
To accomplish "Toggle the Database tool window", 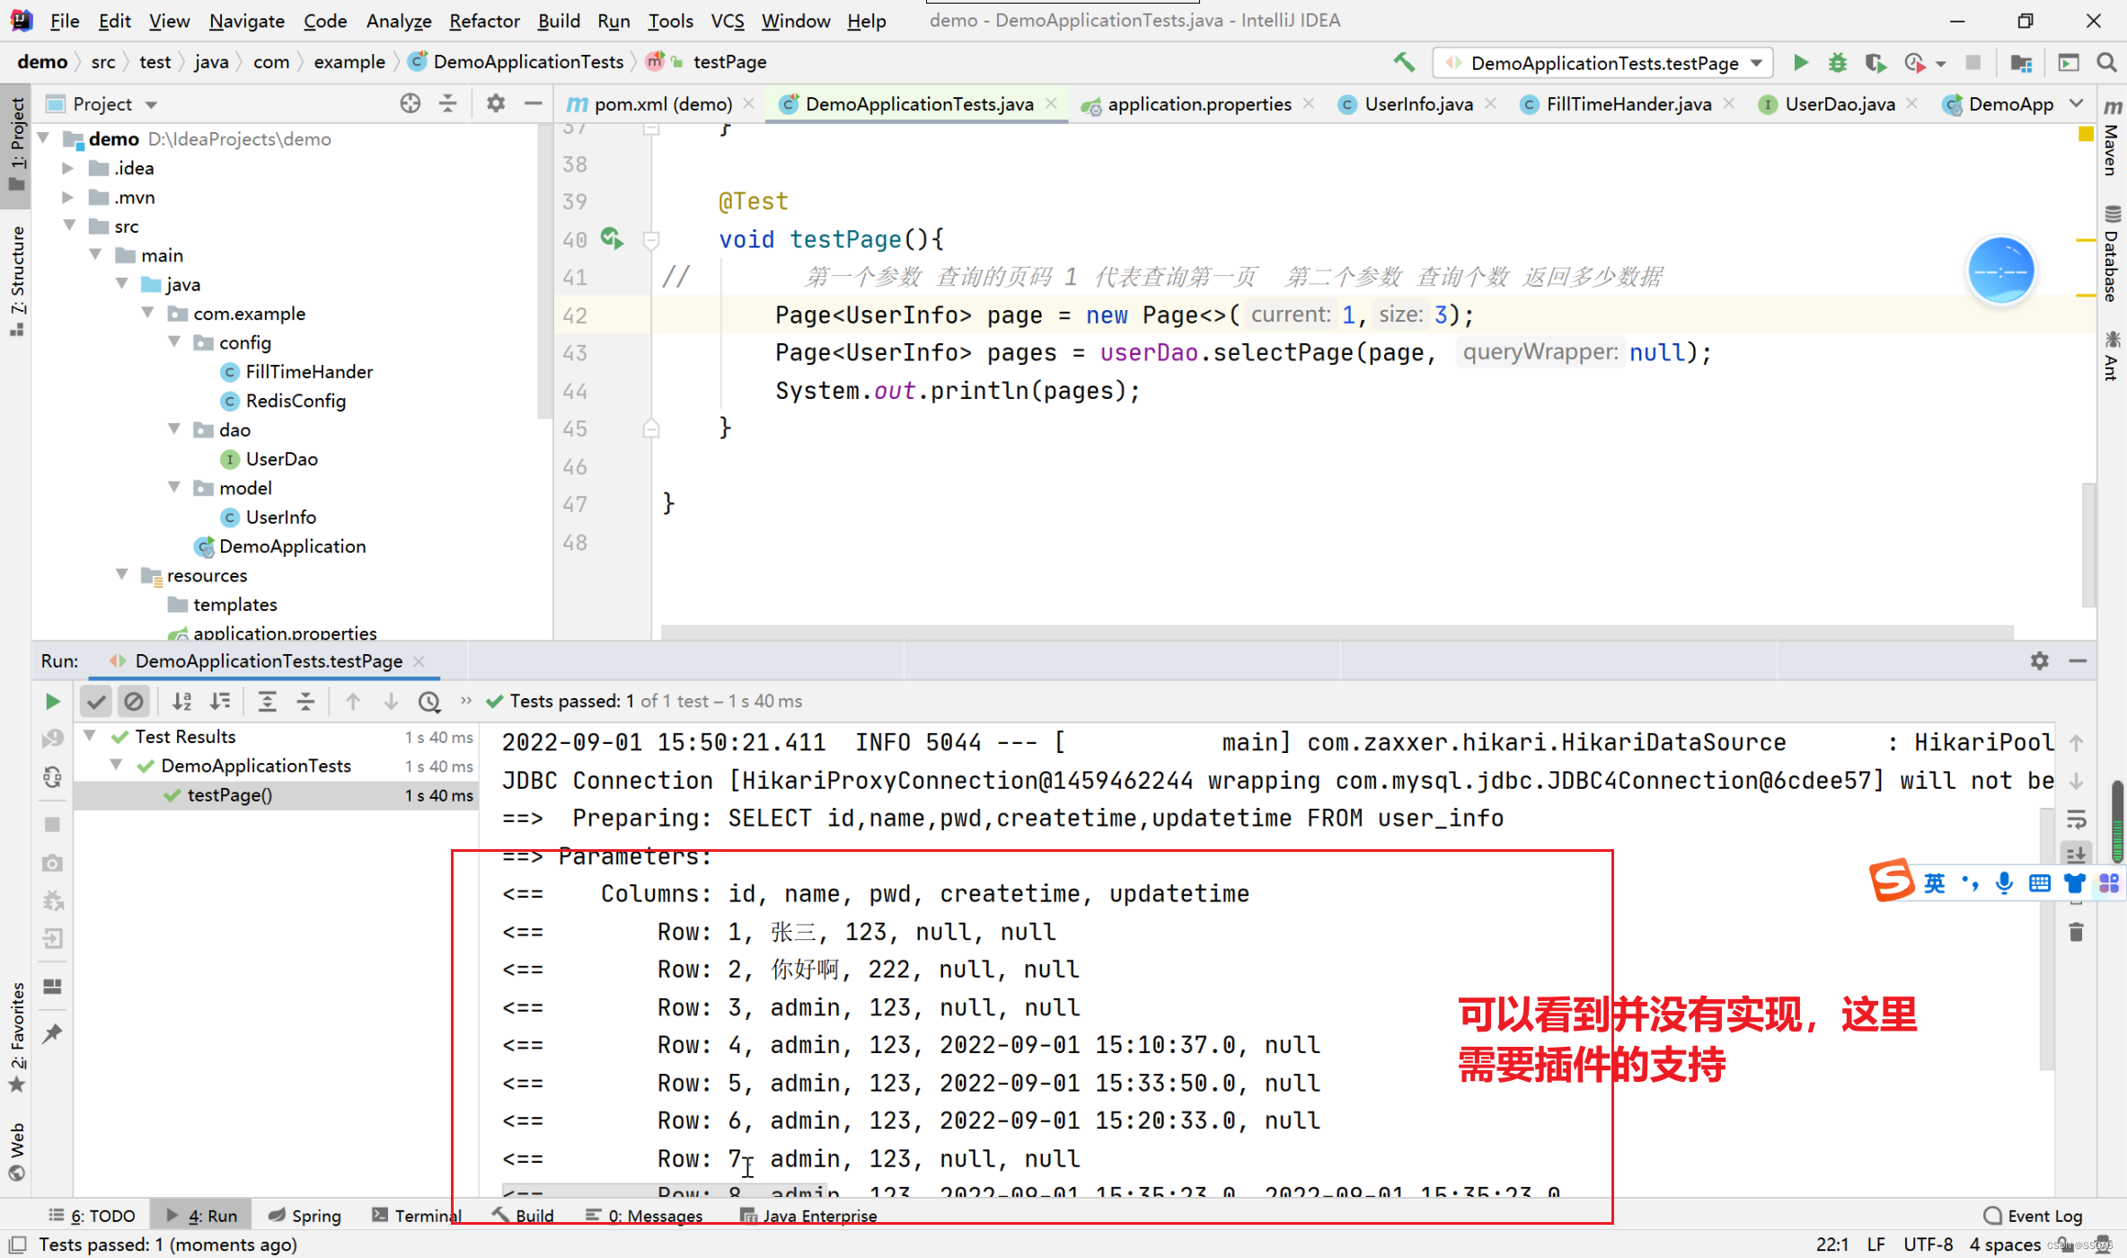I will [x=2112, y=253].
